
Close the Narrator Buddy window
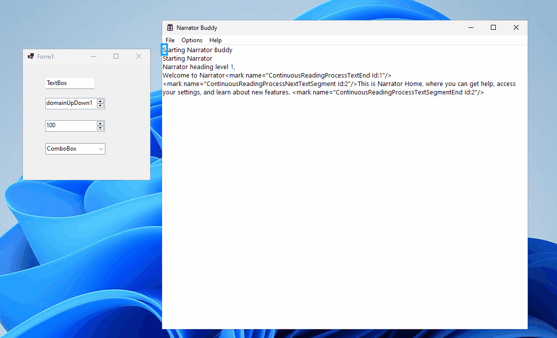516,28
